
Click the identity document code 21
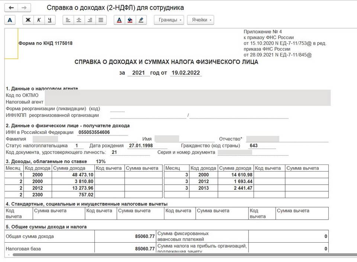pyautogui.click(x=114, y=152)
